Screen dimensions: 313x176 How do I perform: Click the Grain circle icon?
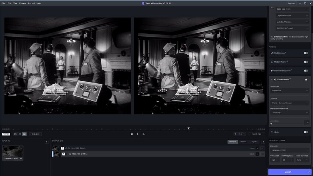pyautogui.click(x=272, y=132)
